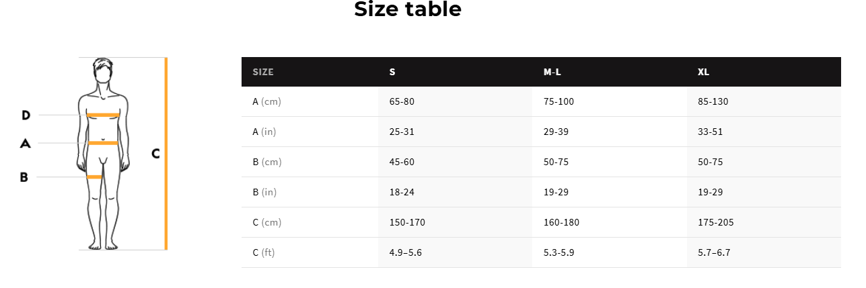This screenshot has height=288, width=866.
Task: Click the orange waist band on figure
Action: point(103,143)
